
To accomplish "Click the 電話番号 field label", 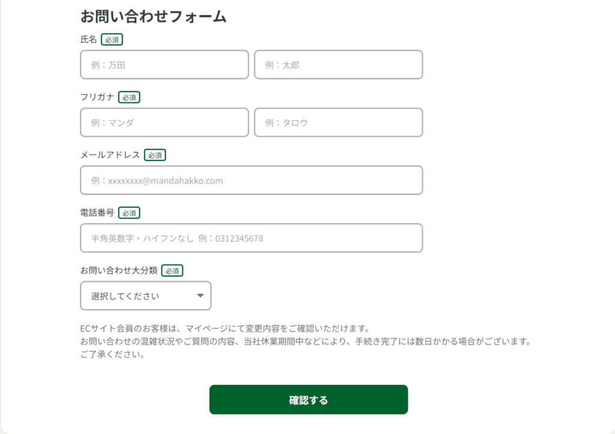I will [x=97, y=212].
